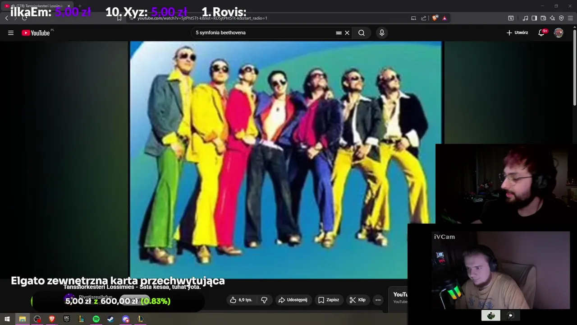Click the browser address bar URL
577x325 pixels.
click(202, 18)
